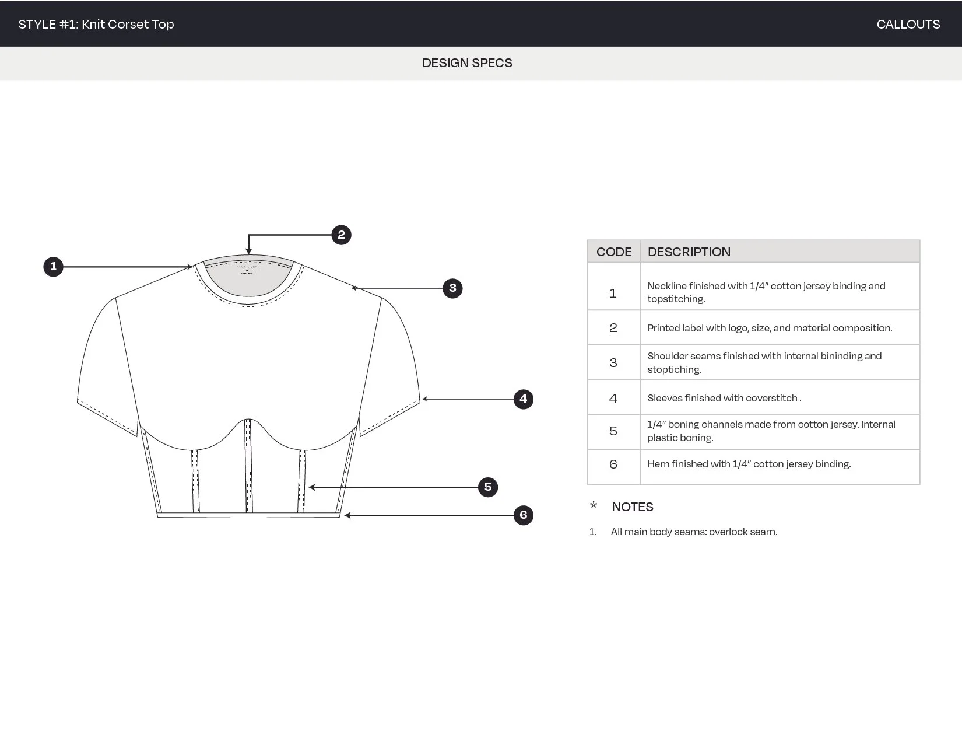
Task: Click the 'Neckline finished with 1/4" cotton jersey binding' description
Action: [766, 292]
